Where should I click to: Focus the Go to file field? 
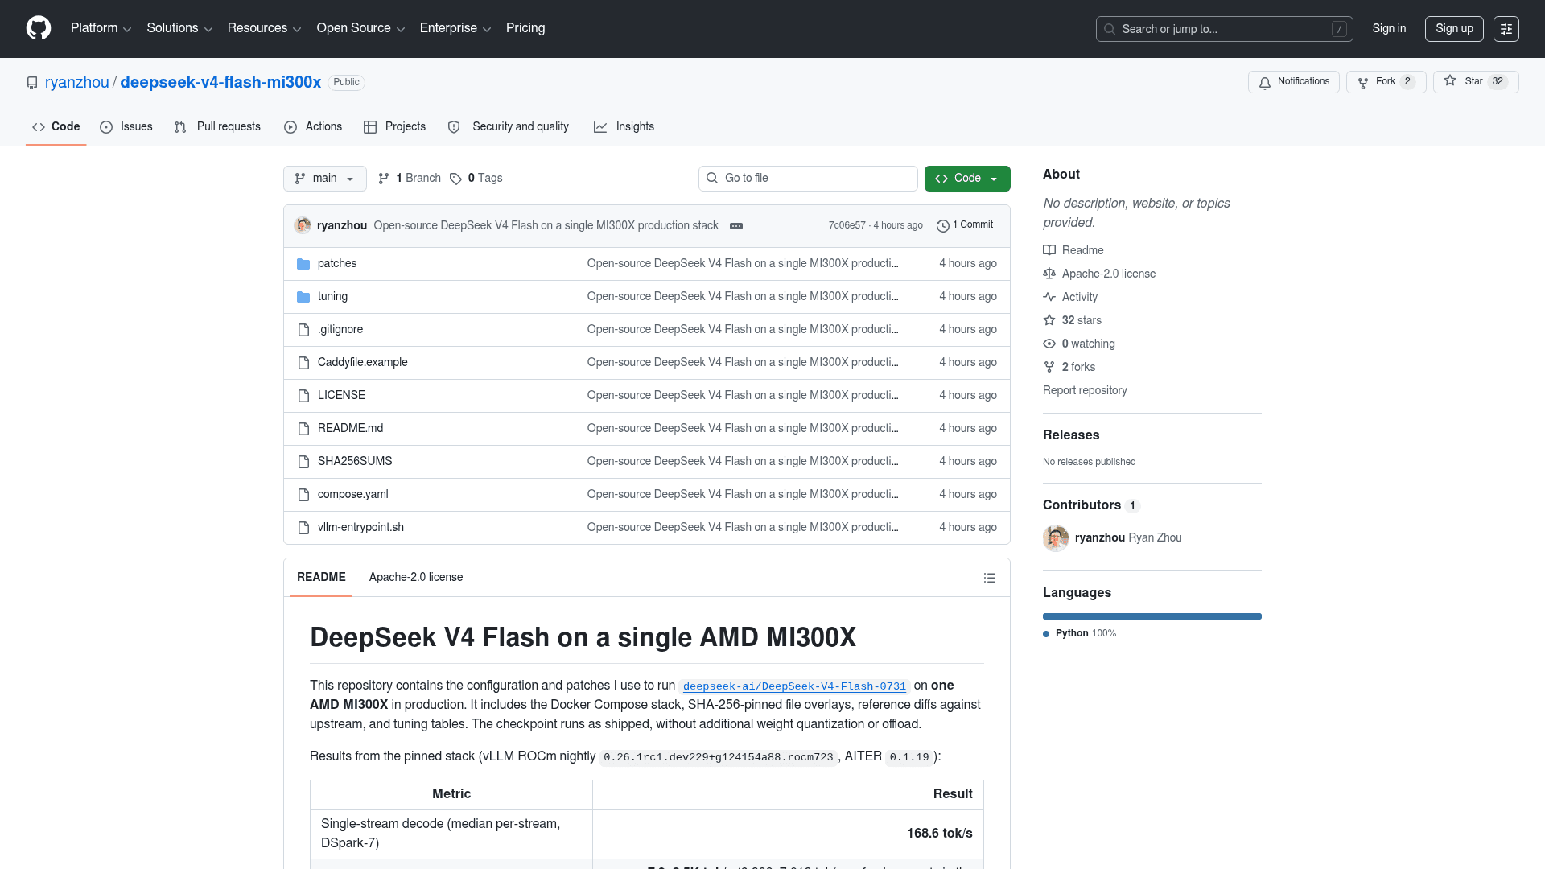click(808, 179)
